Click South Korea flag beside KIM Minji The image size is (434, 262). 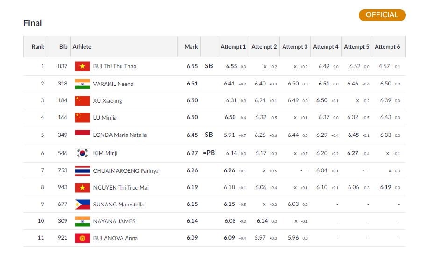(x=82, y=153)
